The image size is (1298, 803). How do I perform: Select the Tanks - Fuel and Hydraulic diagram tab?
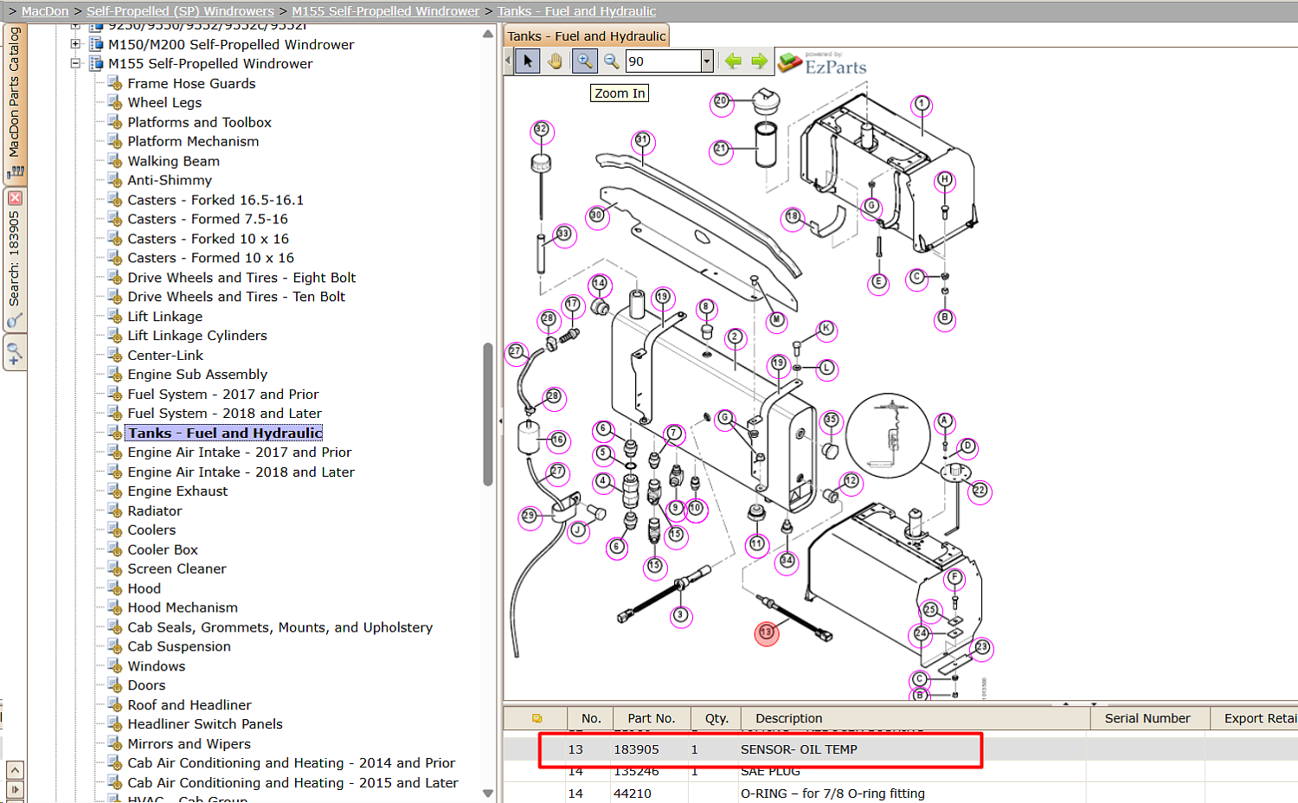click(587, 36)
